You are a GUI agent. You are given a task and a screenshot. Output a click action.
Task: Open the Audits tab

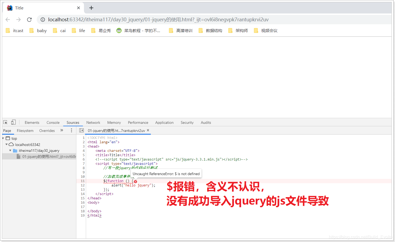coord(206,122)
